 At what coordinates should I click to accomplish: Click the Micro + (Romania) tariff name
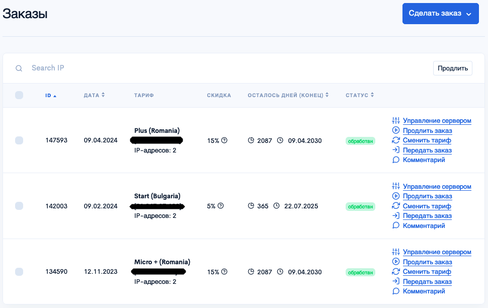click(162, 262)
